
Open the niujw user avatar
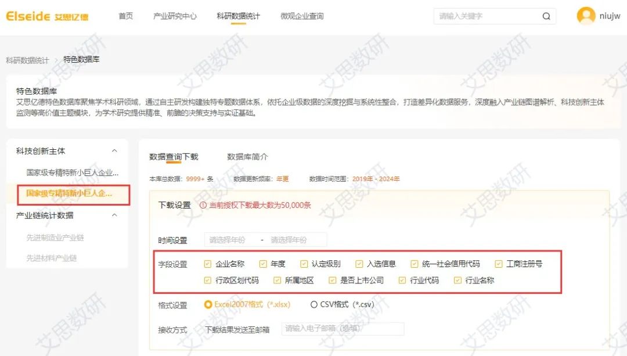tap(586, 16)
